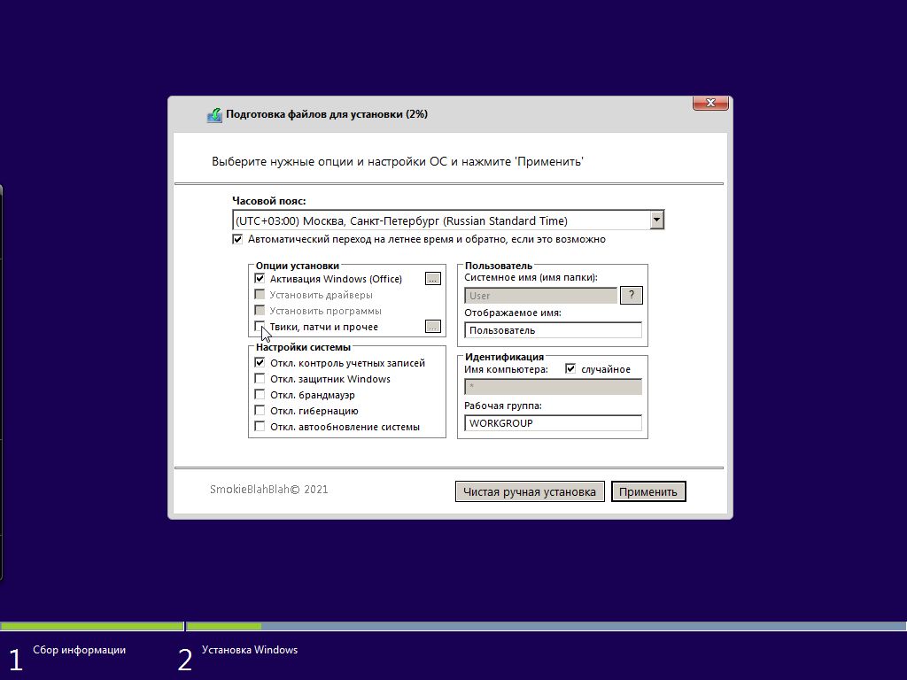Screen dimensions: 907x680
Task: Click Установка Windows step label
Action: tap(250, 650)
